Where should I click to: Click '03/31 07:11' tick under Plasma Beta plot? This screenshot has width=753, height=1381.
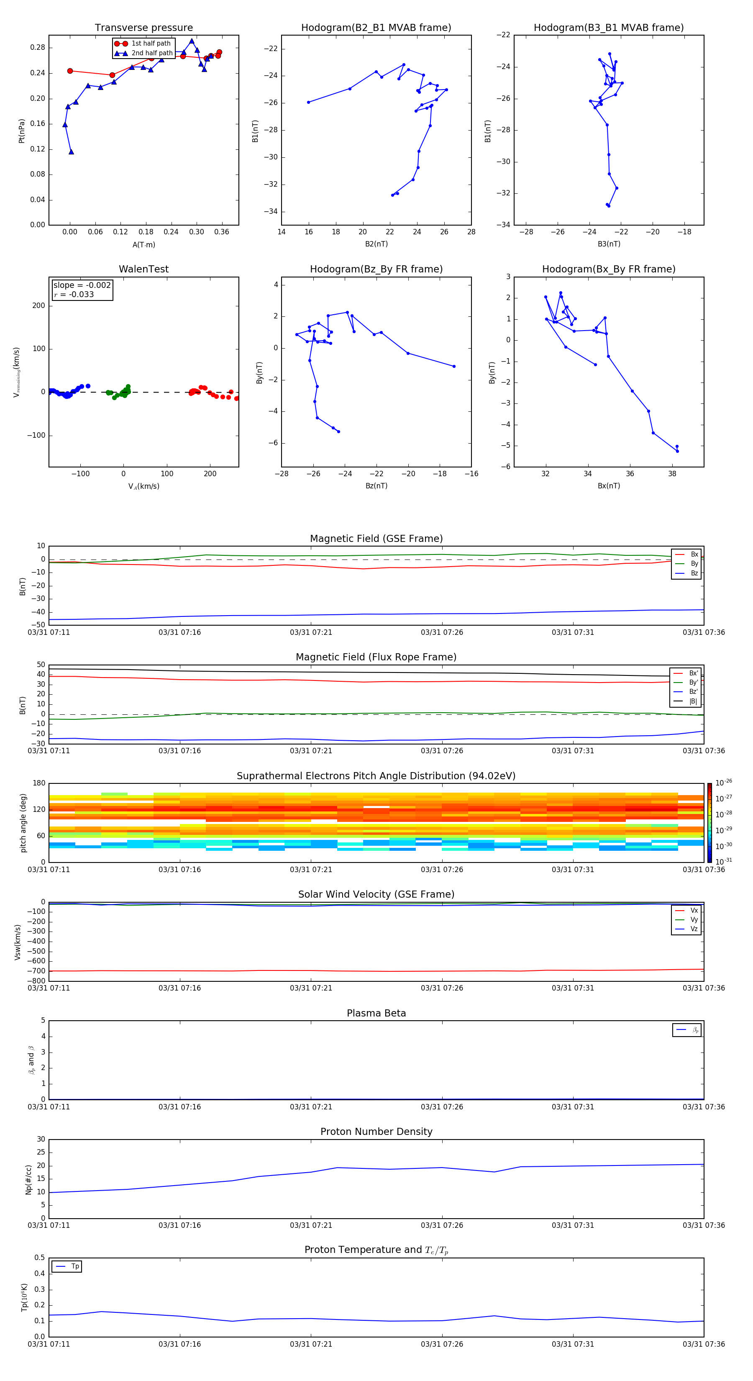(49, 1107)
